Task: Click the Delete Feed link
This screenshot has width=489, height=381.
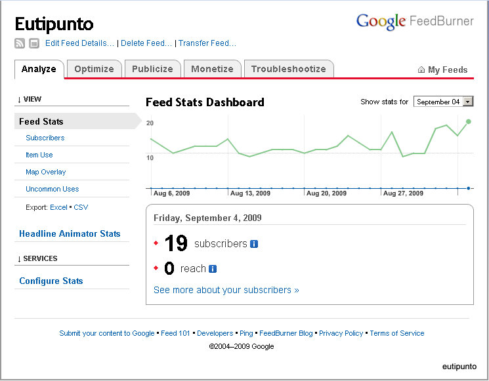Action: (x=146, y=43)
